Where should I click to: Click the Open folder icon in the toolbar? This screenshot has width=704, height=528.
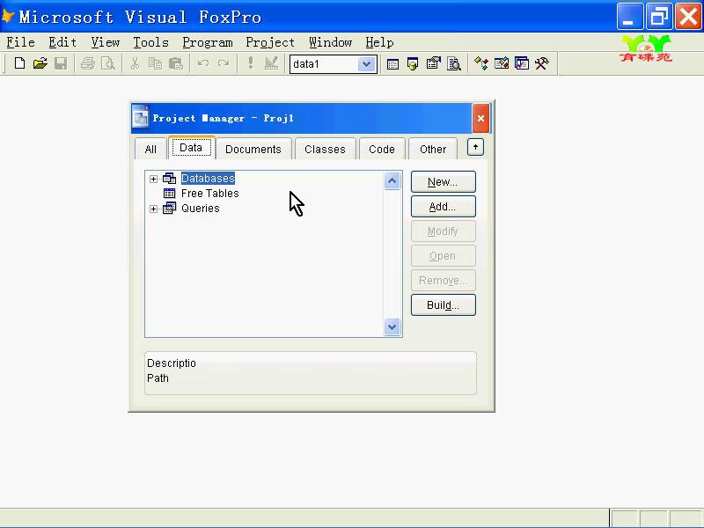tap(40, 63)
